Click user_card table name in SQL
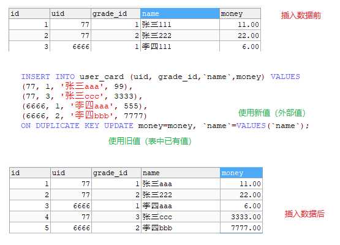The height and width of the screenshot is (245, 340). point(102,77)
